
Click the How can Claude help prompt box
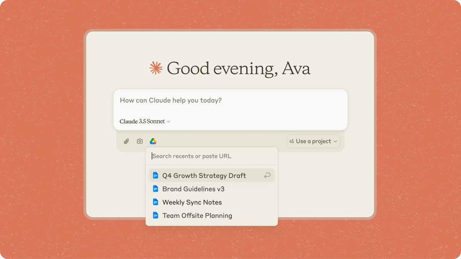tap(230, 101)
